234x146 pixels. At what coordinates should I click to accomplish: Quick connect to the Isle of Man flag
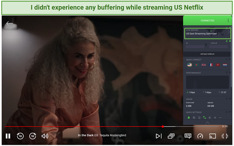218,65
